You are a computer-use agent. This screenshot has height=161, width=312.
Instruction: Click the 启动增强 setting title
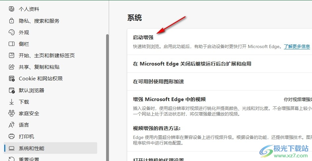click(x=143, y=38)
